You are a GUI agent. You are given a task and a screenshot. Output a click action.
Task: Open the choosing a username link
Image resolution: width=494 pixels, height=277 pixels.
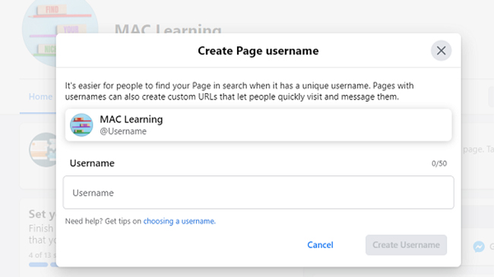coord(179,221)
